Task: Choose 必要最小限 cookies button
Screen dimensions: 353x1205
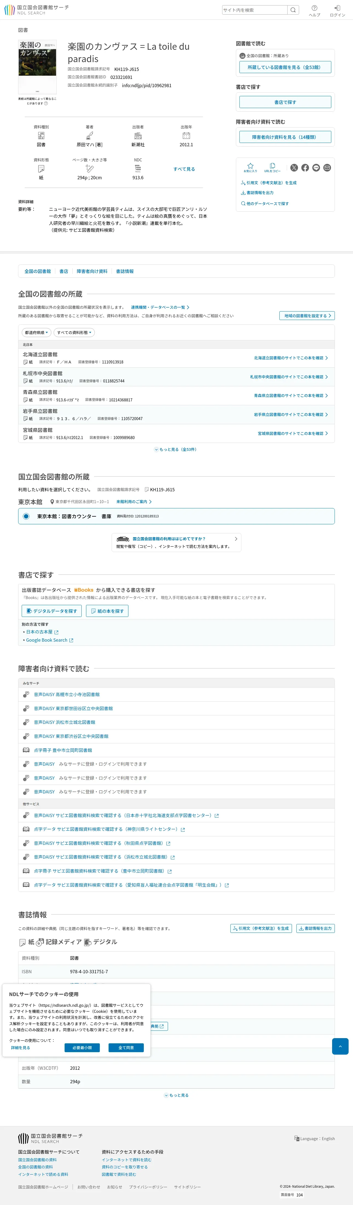Action: click(82, 1047)
